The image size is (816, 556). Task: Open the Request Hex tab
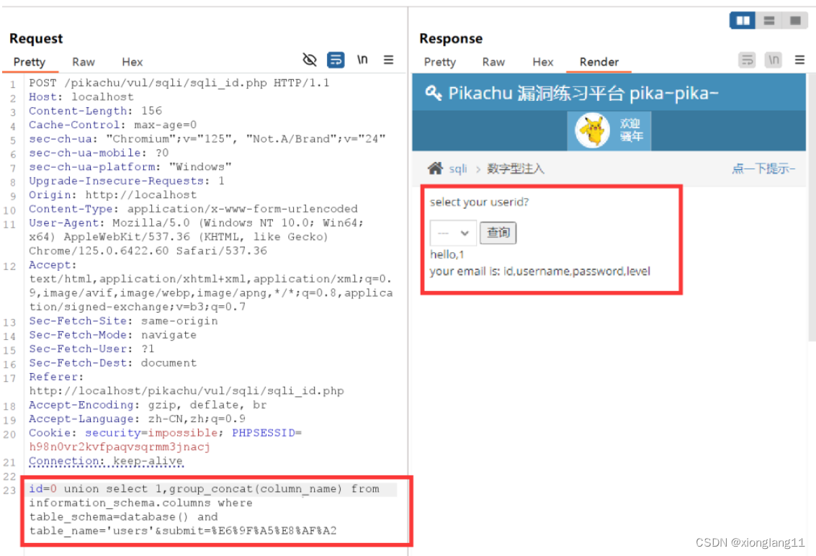click(133, 62)
